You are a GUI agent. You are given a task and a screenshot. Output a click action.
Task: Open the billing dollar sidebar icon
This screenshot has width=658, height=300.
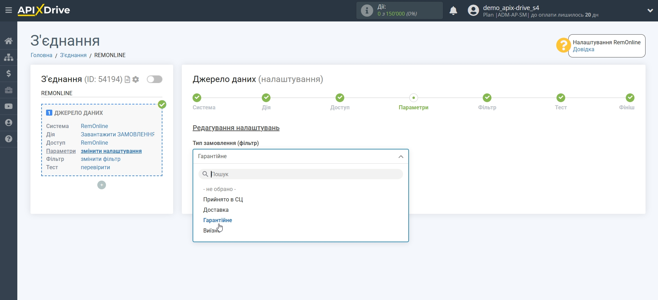click(x=9, y=73)
